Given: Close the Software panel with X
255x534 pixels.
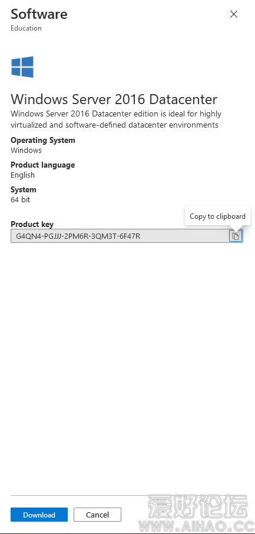Looking at the screenshot, I should coord(234,14).
